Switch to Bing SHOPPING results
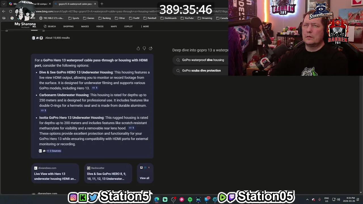This screenshot has width=363, height=204. [x=68, y=26]
